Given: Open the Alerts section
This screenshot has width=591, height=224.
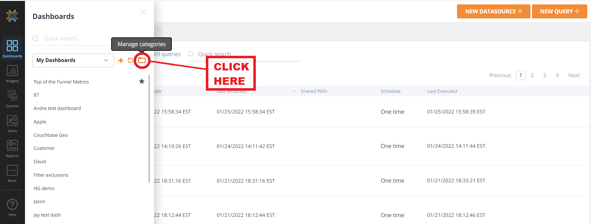Looking at the screenshot, I should pyautogui.click(x=12, y=123).
